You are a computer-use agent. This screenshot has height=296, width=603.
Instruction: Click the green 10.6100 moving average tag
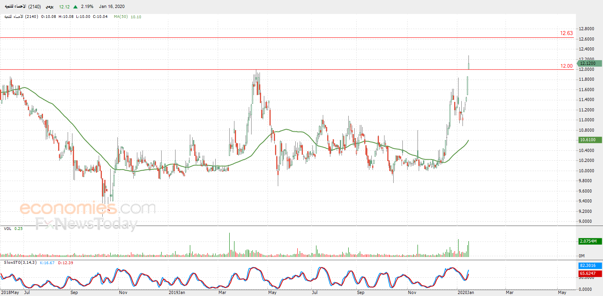[590, 140]
